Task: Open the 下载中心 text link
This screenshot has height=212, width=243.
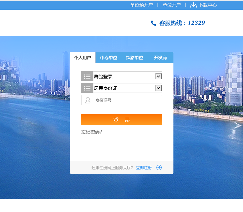Action: [x=208, y=5]
